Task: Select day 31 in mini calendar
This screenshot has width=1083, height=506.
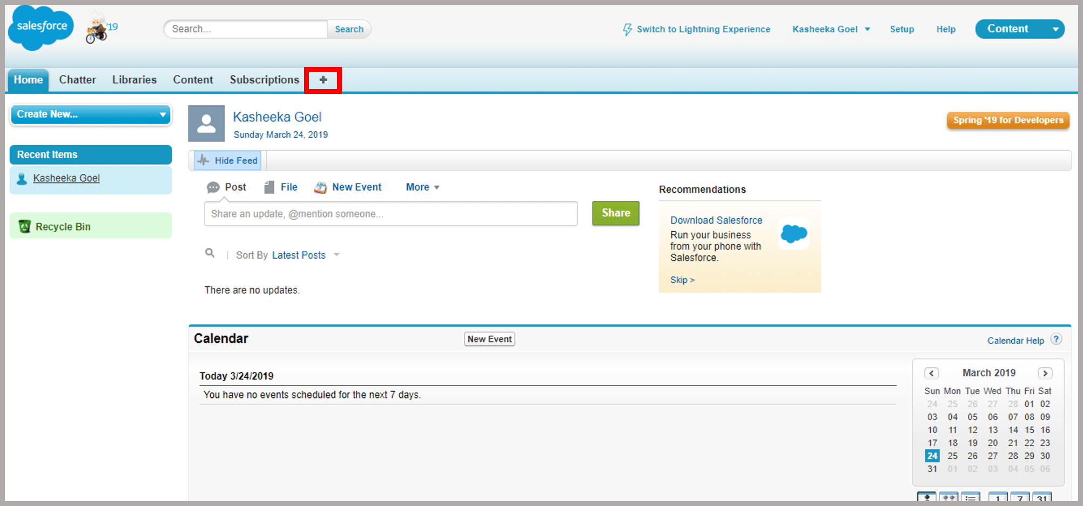Action: click(x=932, y=469)
